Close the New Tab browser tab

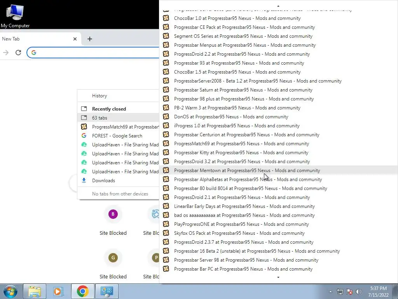[x=75, y=39]
